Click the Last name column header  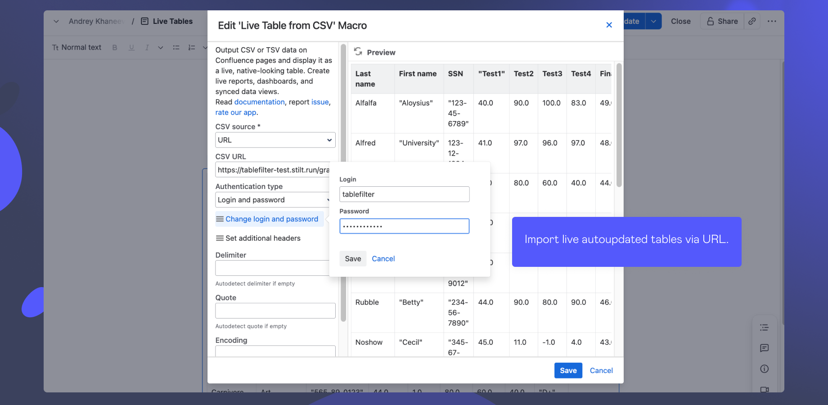pyautogui.click(x=373, y=79)
